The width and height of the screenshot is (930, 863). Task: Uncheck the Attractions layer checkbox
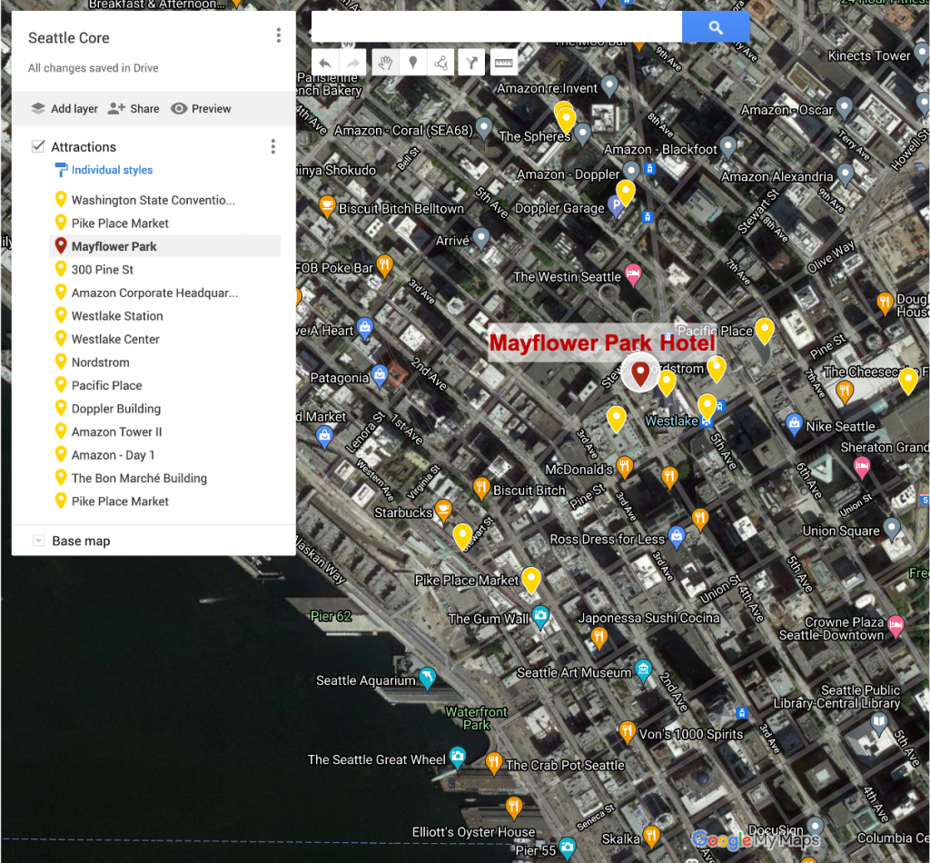[38, 146]
